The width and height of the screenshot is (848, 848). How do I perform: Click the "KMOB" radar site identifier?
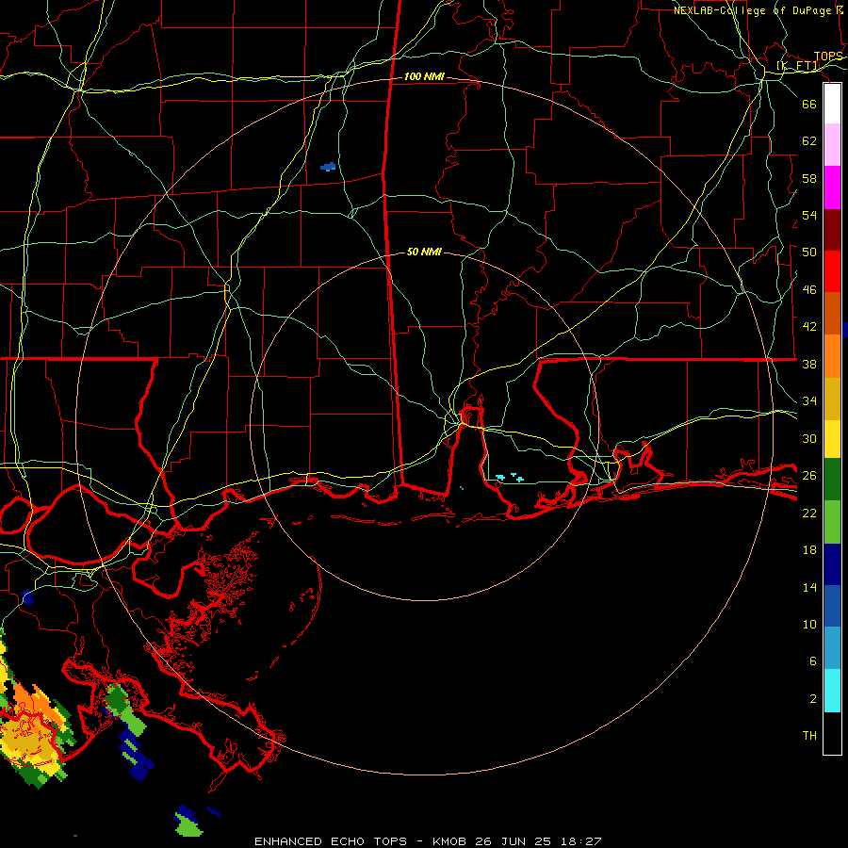point(450,841)
